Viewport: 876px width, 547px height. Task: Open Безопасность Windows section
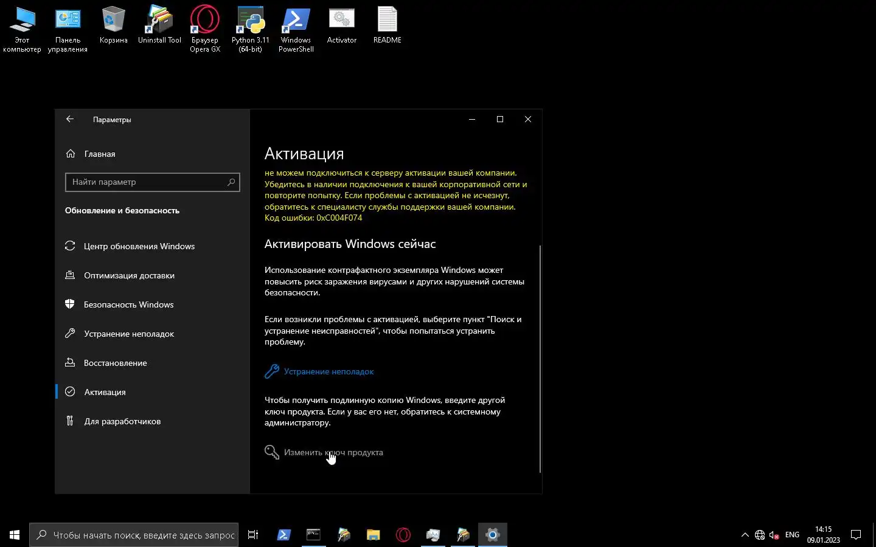point(152,304)
